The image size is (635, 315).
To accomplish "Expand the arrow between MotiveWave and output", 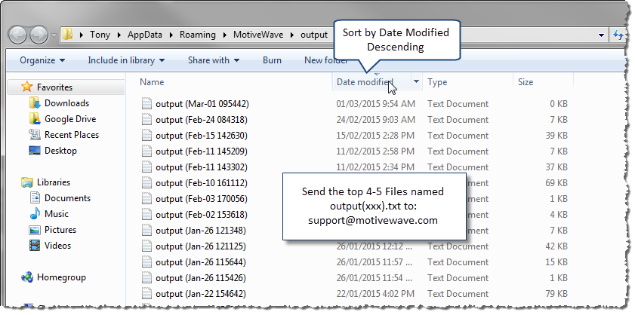I will tap(291, 35).
